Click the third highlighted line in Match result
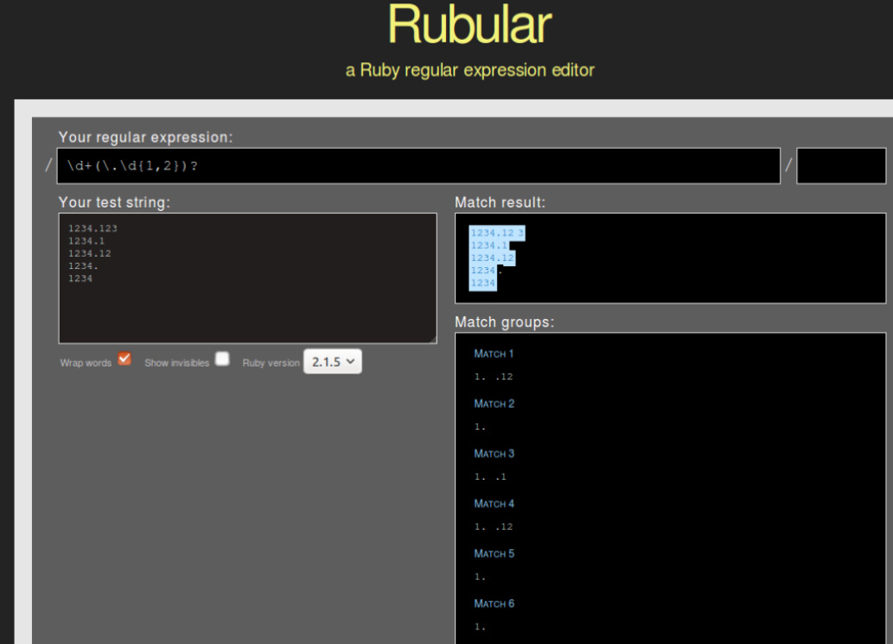The image size is (893, 644). (492, 258)
